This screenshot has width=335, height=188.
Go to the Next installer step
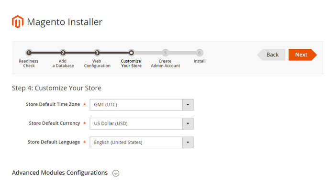302,55
